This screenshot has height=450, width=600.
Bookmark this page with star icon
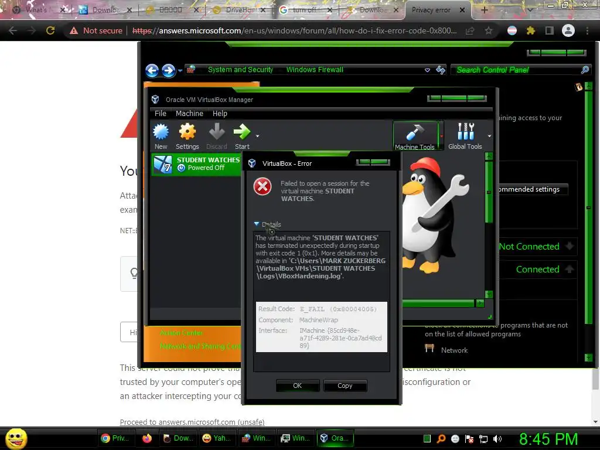[489, 30]
